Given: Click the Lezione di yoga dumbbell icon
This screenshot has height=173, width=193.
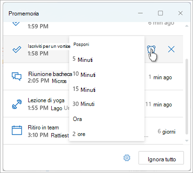Looking at the screenshot, I should pos(17,104).
